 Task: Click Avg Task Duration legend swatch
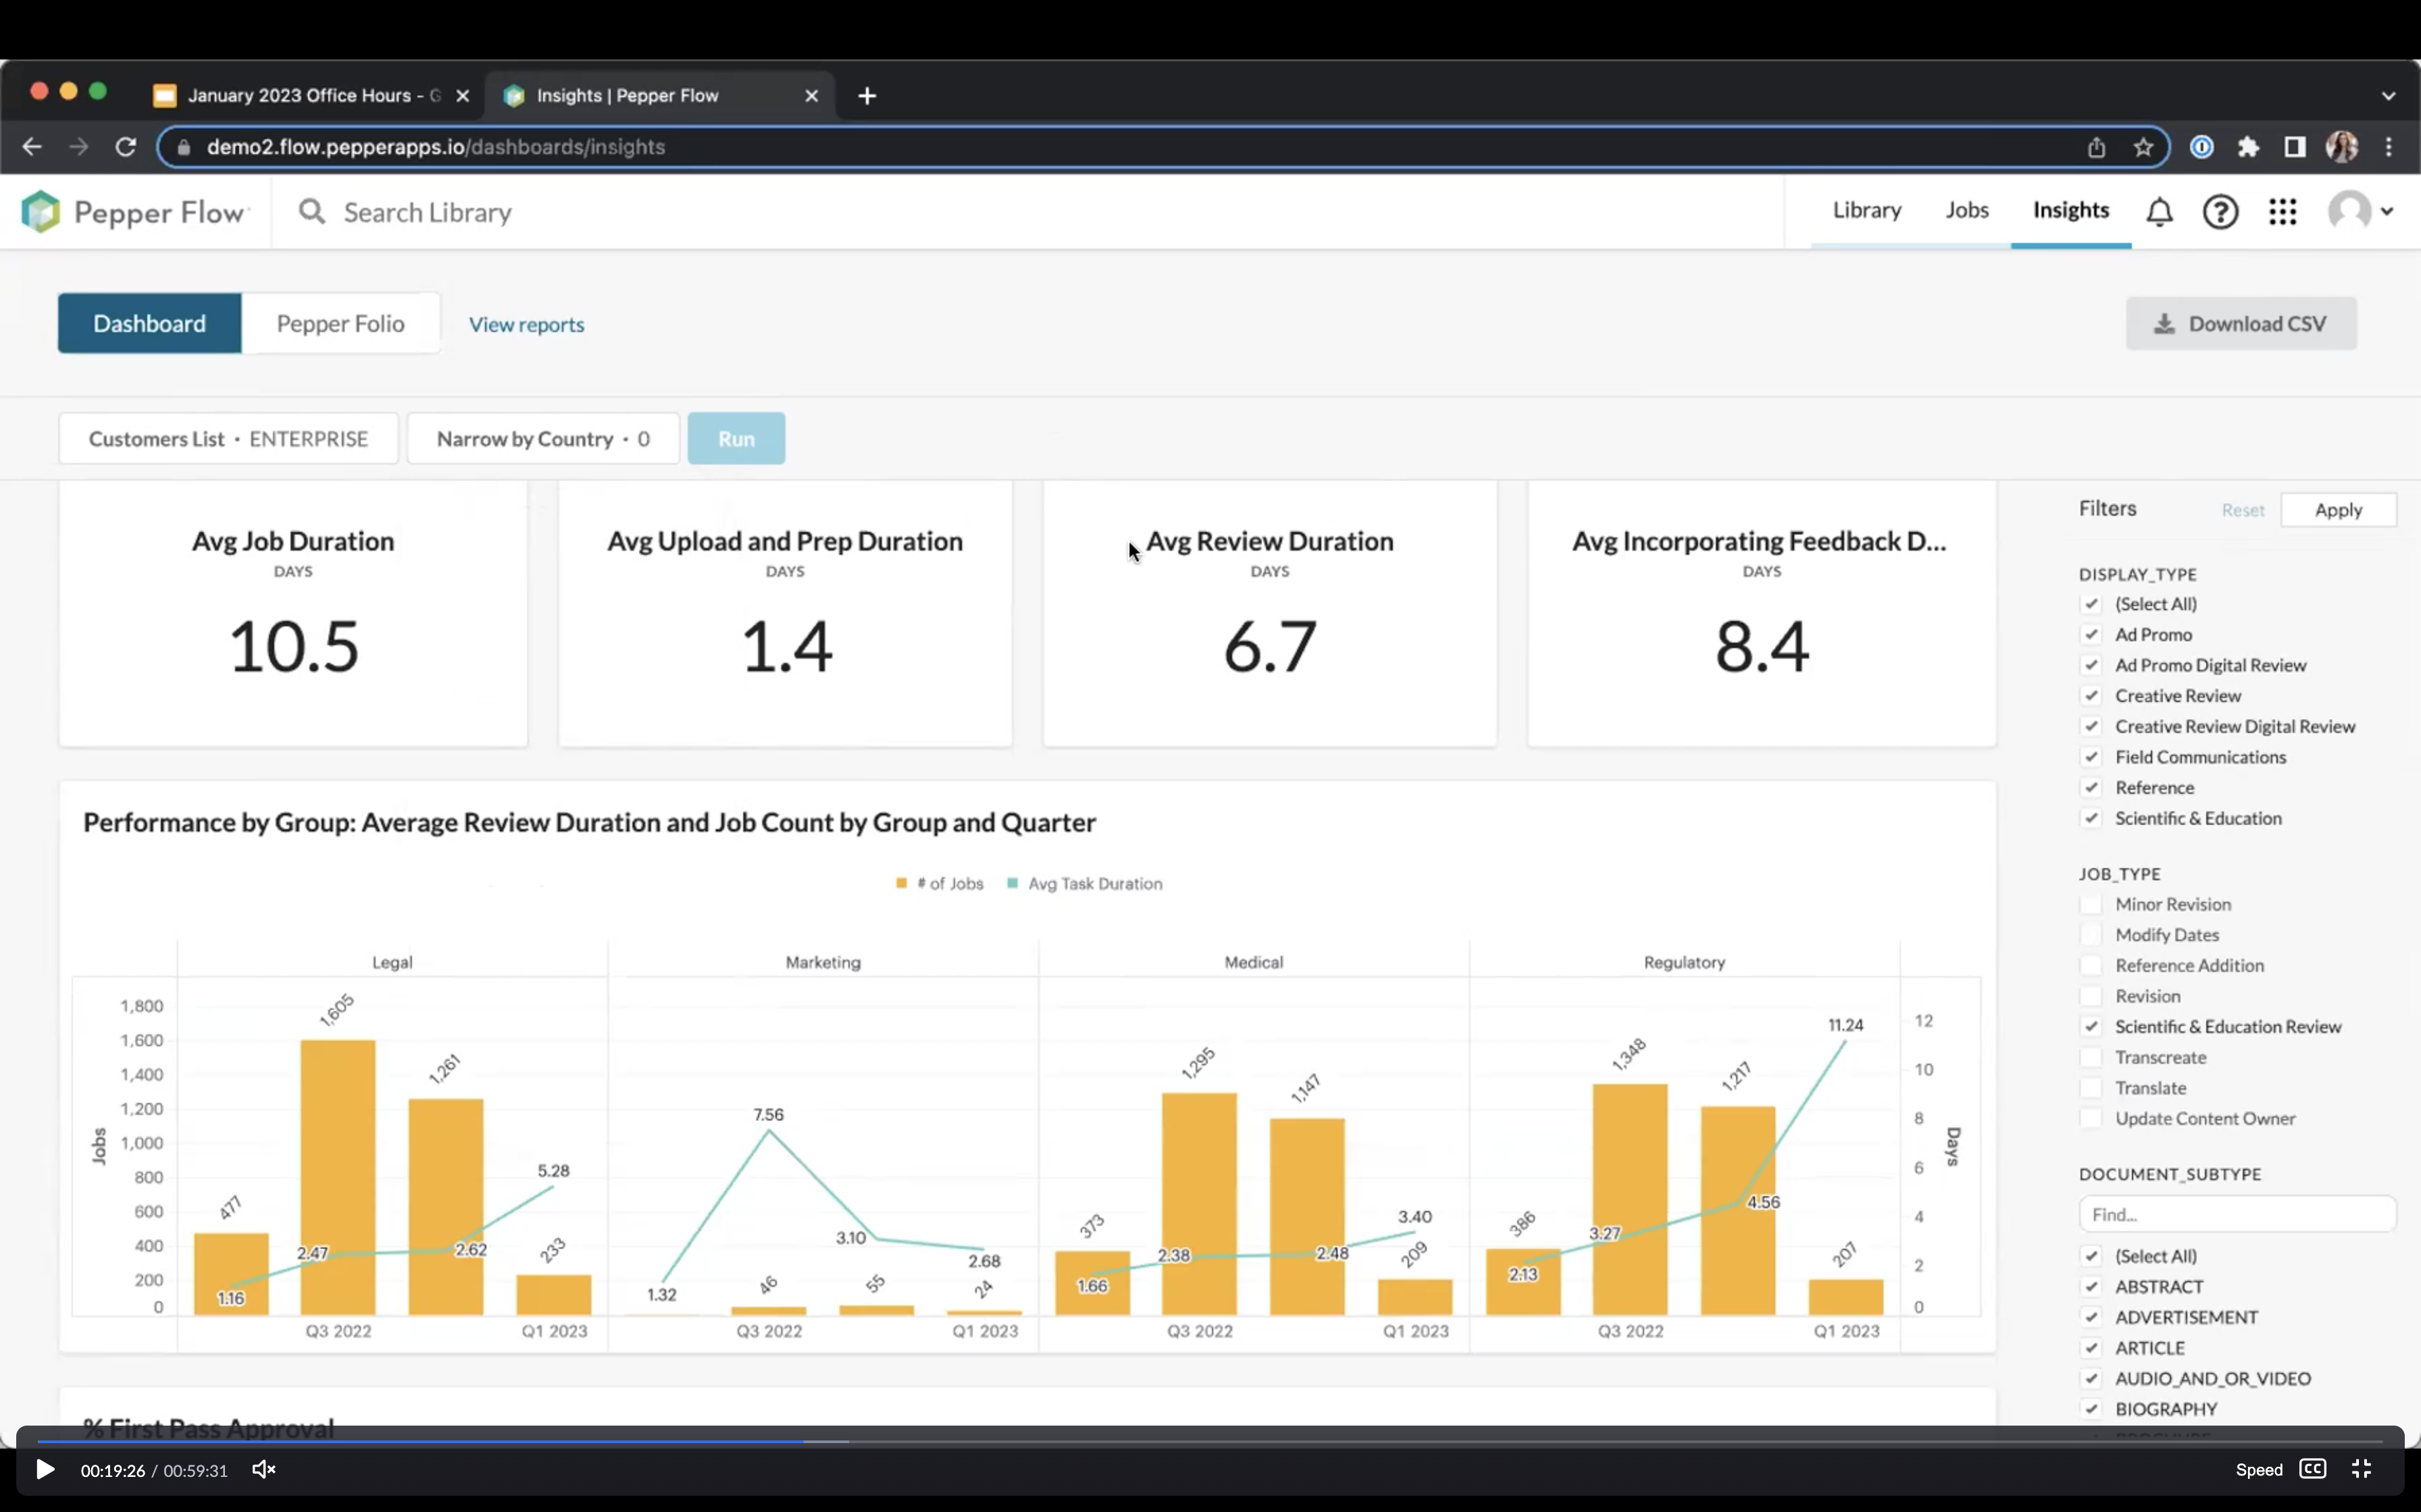1013,883
